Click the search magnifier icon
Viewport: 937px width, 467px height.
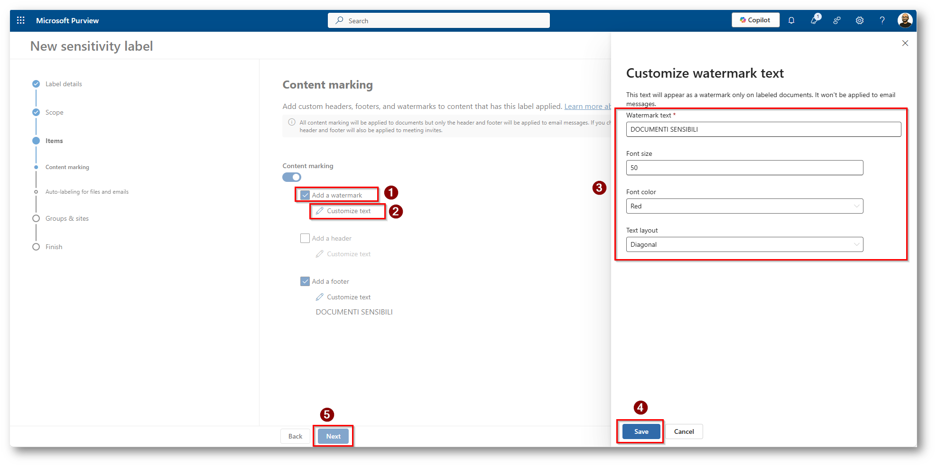click(339, 20)
